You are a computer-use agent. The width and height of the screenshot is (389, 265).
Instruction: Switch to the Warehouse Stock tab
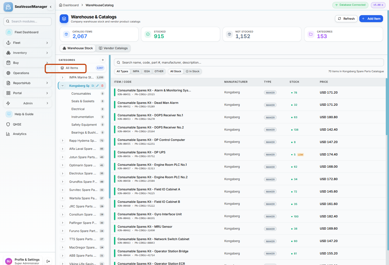(78, 48)
